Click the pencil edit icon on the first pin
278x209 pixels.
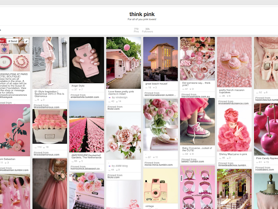pos(26,41)
